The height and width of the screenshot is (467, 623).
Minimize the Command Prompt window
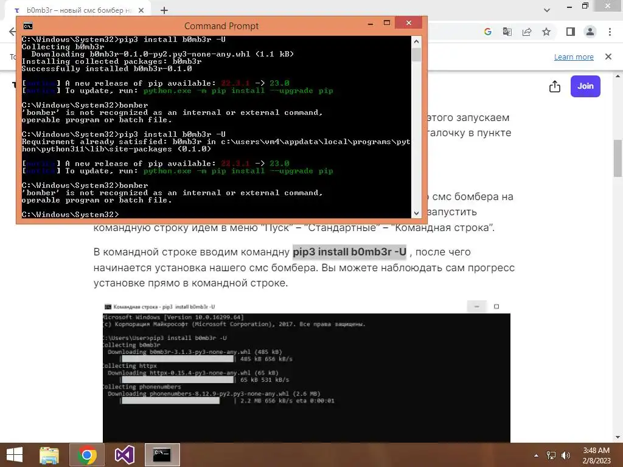pyautogui.click(x=371, y=24)
